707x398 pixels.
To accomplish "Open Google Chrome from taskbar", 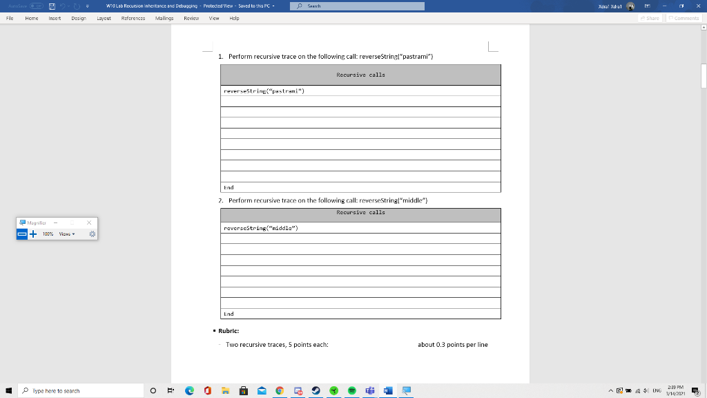I will point(280,391).
